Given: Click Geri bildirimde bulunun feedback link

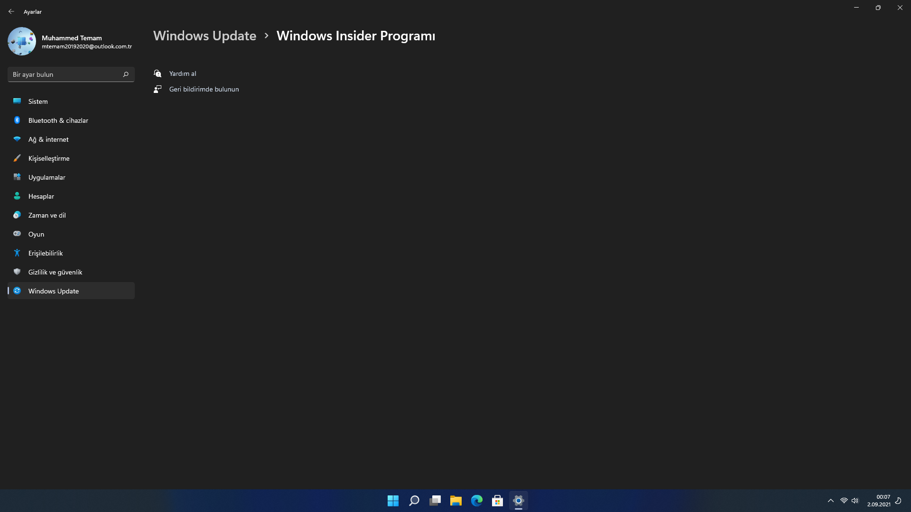Looking at the screenshot, I should pos(204,89).
